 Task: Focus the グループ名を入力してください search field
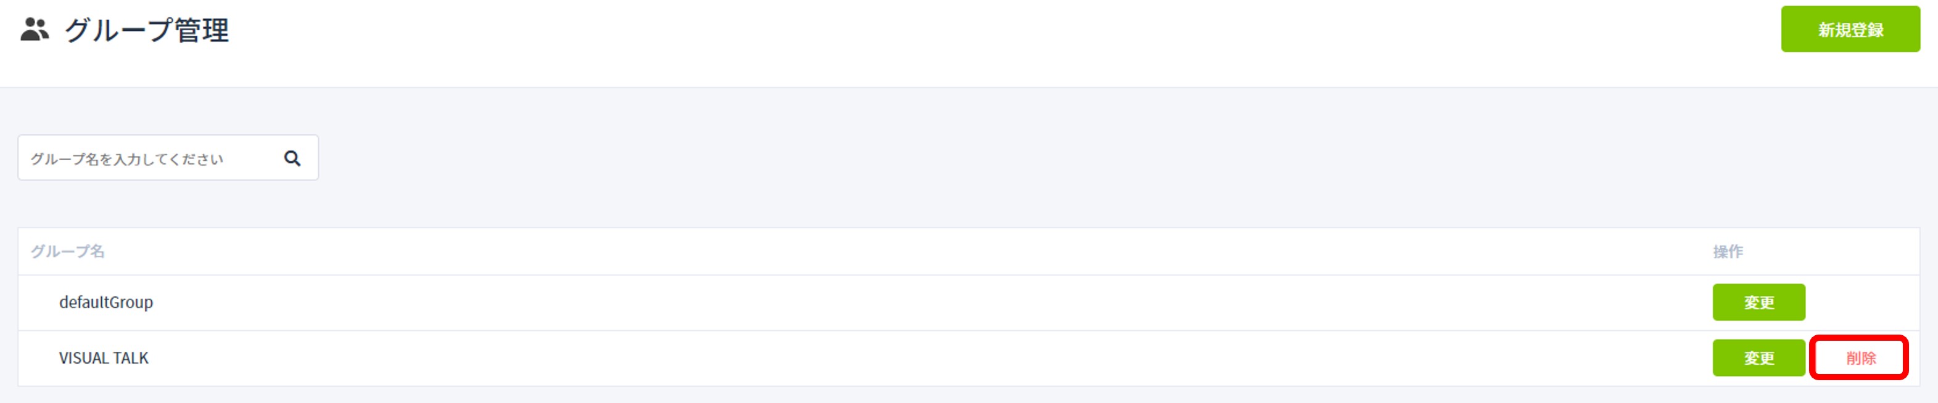click(x=168, y=158)
